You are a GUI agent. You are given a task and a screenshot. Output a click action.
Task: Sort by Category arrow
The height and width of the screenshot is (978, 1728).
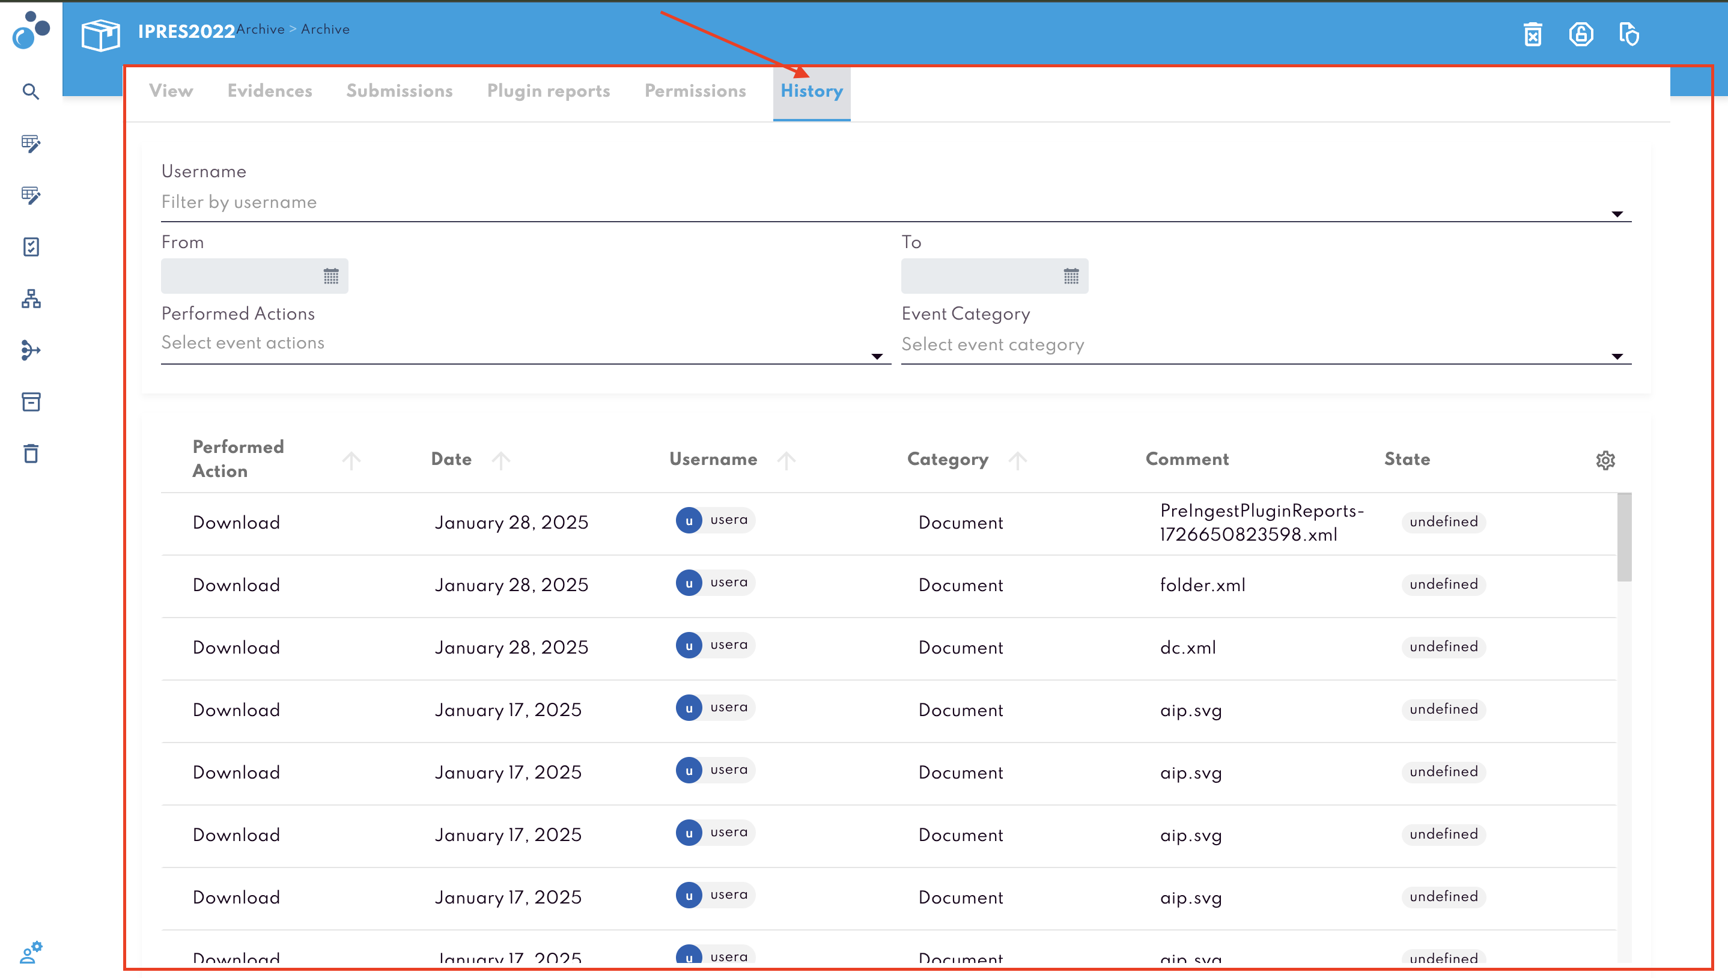point(1017,460)
